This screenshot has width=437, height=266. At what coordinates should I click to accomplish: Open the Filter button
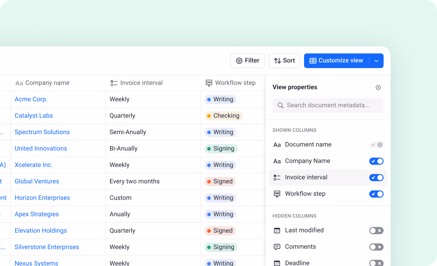pyautogui.click(x=247, y=61)
